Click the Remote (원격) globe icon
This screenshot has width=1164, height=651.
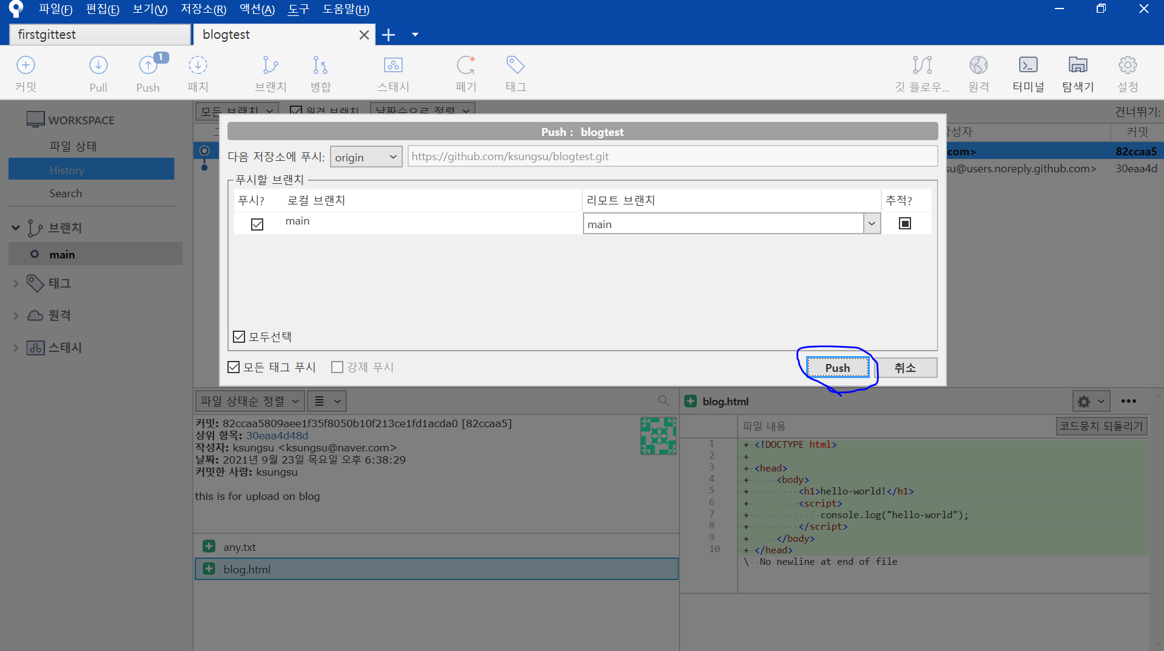(978, 65)
